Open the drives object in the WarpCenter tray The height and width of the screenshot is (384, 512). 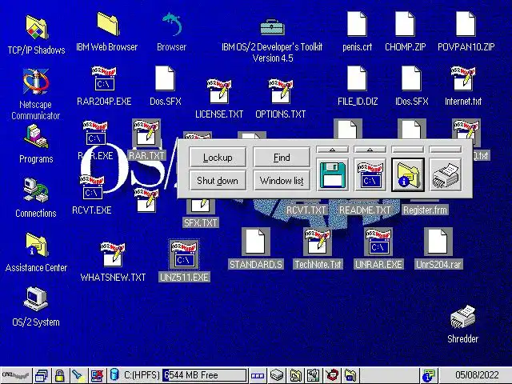[277, 375]
